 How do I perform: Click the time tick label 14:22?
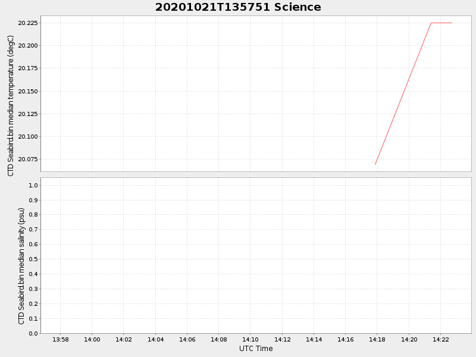coord(440,340)
